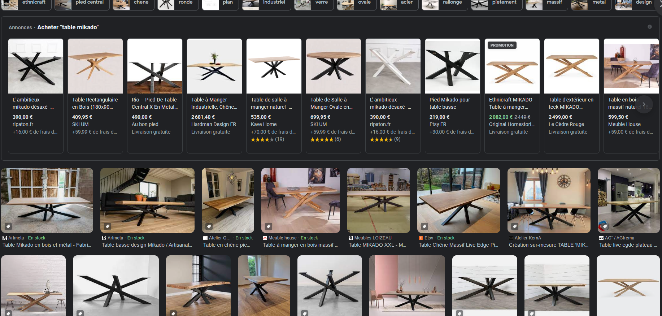Filter results with the "ronde" chip

click(x=178, y=3)
